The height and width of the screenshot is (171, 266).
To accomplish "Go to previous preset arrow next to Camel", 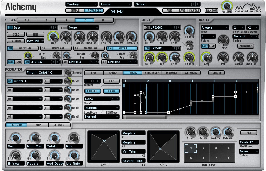I will point(194,4).
